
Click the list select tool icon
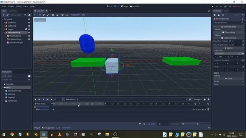tap(53, 15)
